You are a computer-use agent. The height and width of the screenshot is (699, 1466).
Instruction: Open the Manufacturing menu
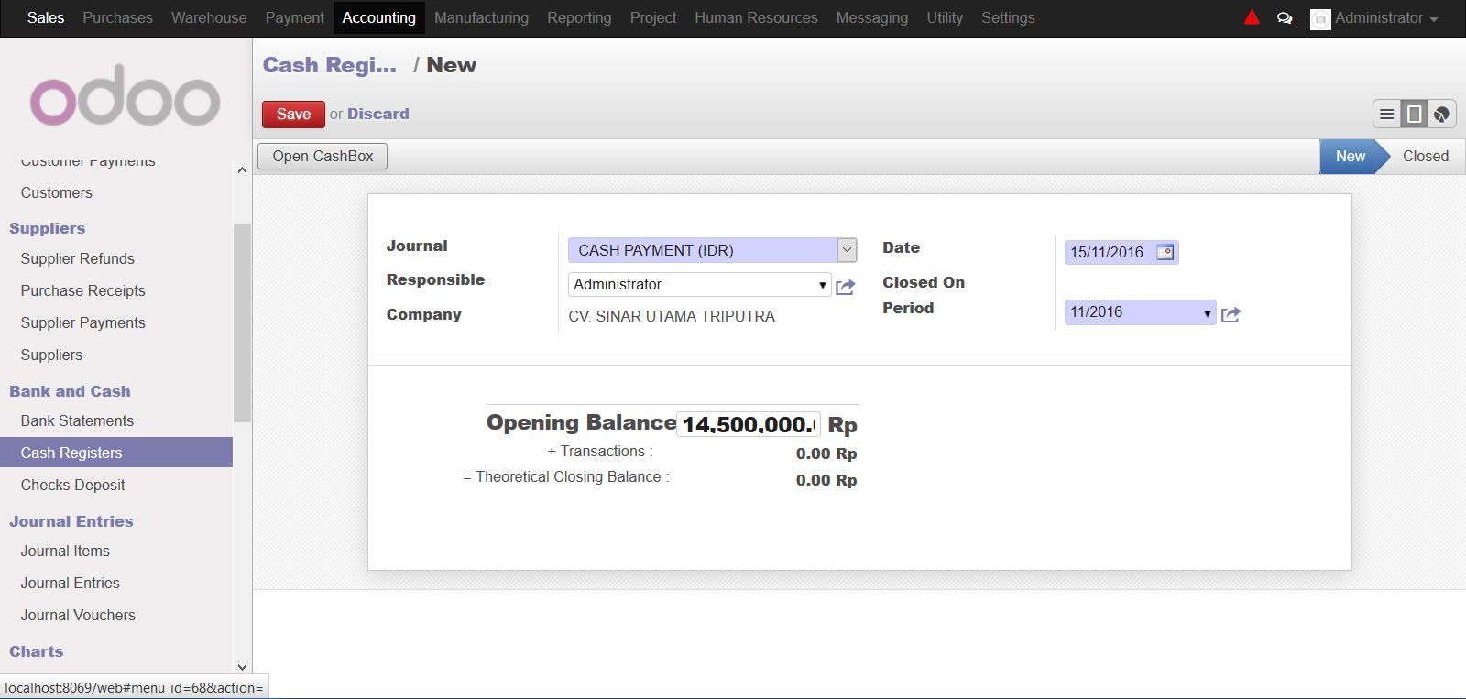point(481,17)
